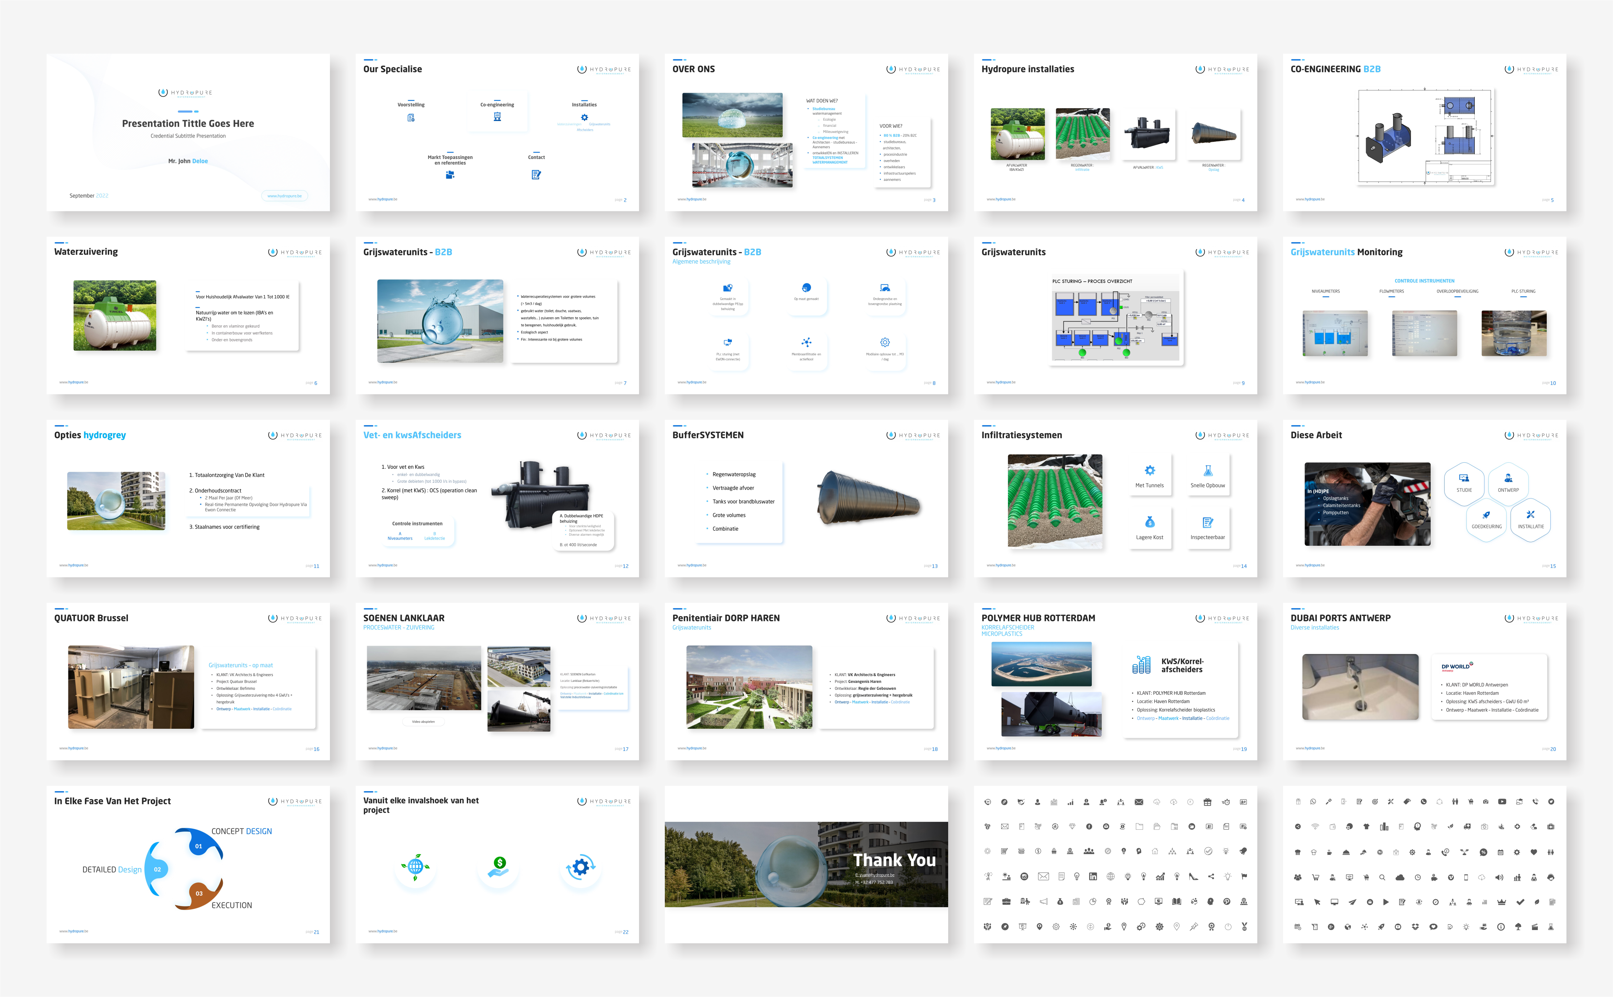The width and height of the screenshot is (1613, 997).
Task: Click the megaphone icon
Action: pyautogui.click(x=1044, y=901)
